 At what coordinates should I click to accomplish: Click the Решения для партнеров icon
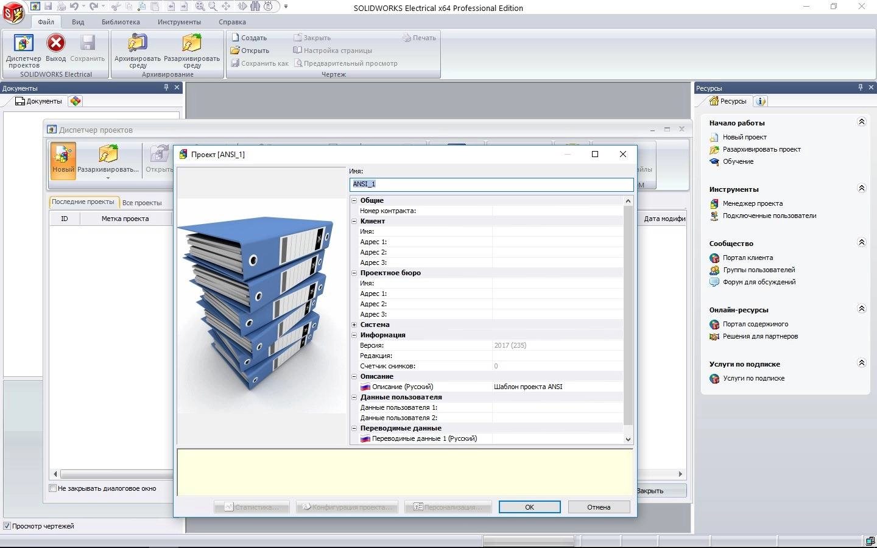(x=714, y=337)
